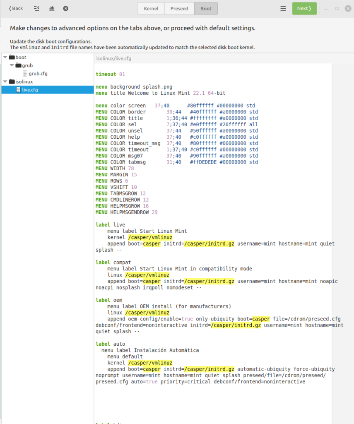354x424 pixels.
Task: Select the boot folder in the tree
Action: (21, 57)
